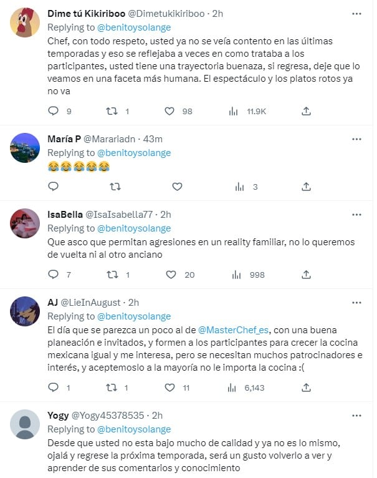377x478 pixels.
Task: Open Dime tú Kikiriboo's rooster avatar
Action: pos(26,23)
